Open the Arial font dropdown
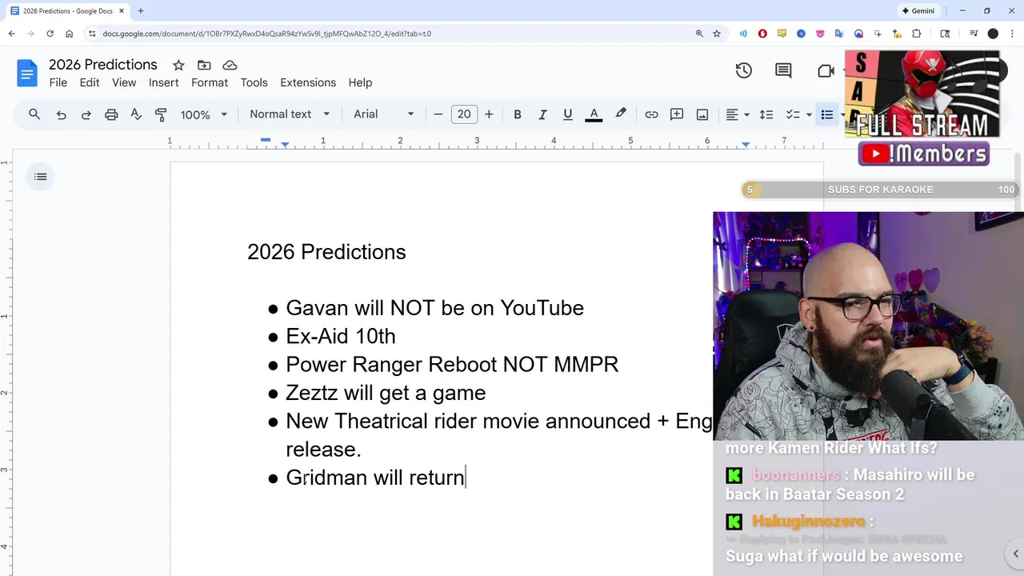This screenshot has width=1024, height=576. click(384, 114)
